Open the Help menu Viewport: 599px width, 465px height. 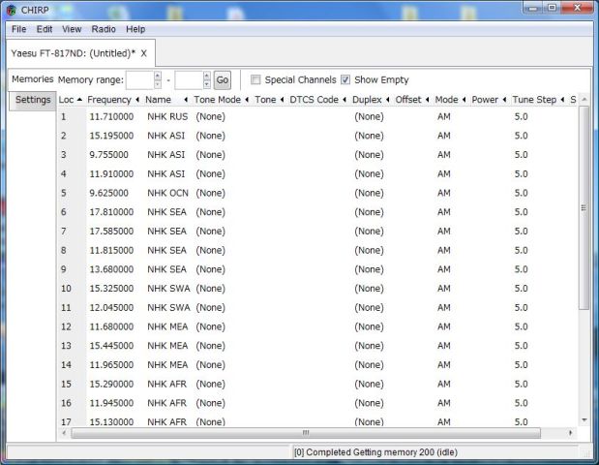(135, 29)
